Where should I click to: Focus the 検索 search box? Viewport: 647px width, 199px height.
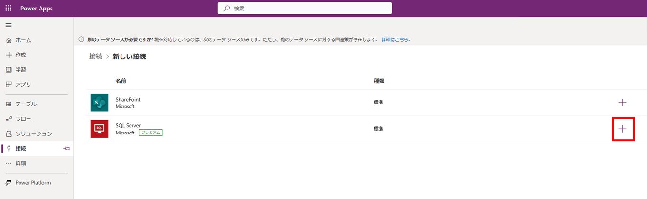pyautogui.click(x=304, y=9)
